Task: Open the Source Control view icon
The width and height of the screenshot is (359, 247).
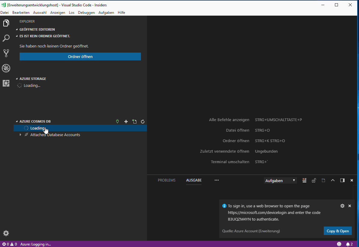Action: point(6,53)
